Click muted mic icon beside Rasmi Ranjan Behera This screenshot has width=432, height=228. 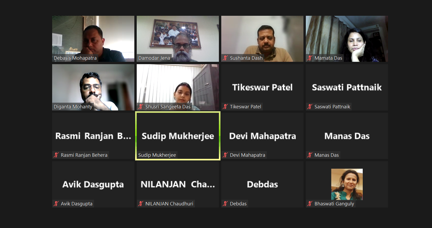56,155
